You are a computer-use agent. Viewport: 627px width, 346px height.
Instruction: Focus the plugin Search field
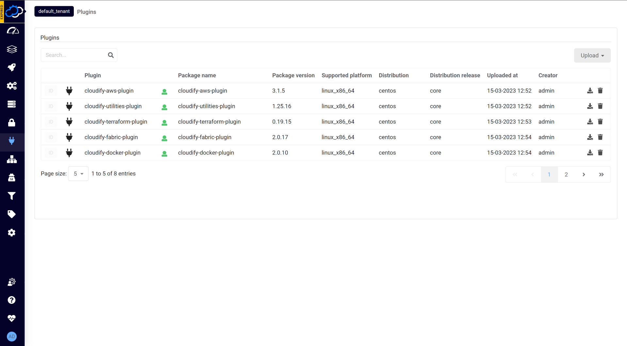(x=79, y=55)
